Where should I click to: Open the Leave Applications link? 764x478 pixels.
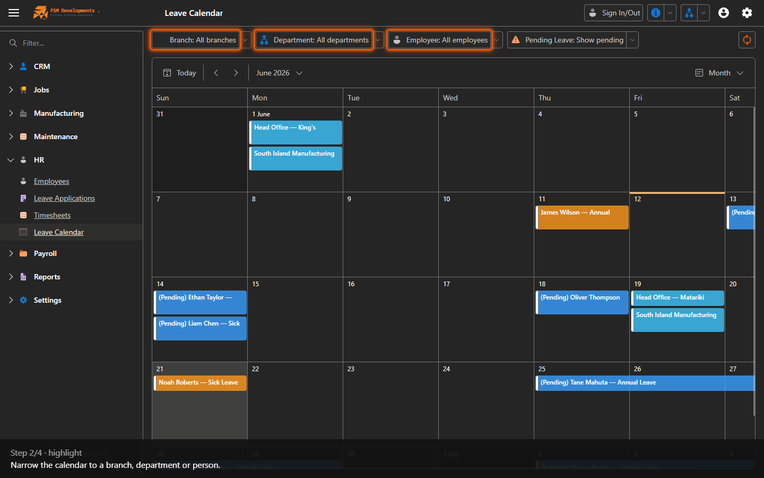point(64,198)
